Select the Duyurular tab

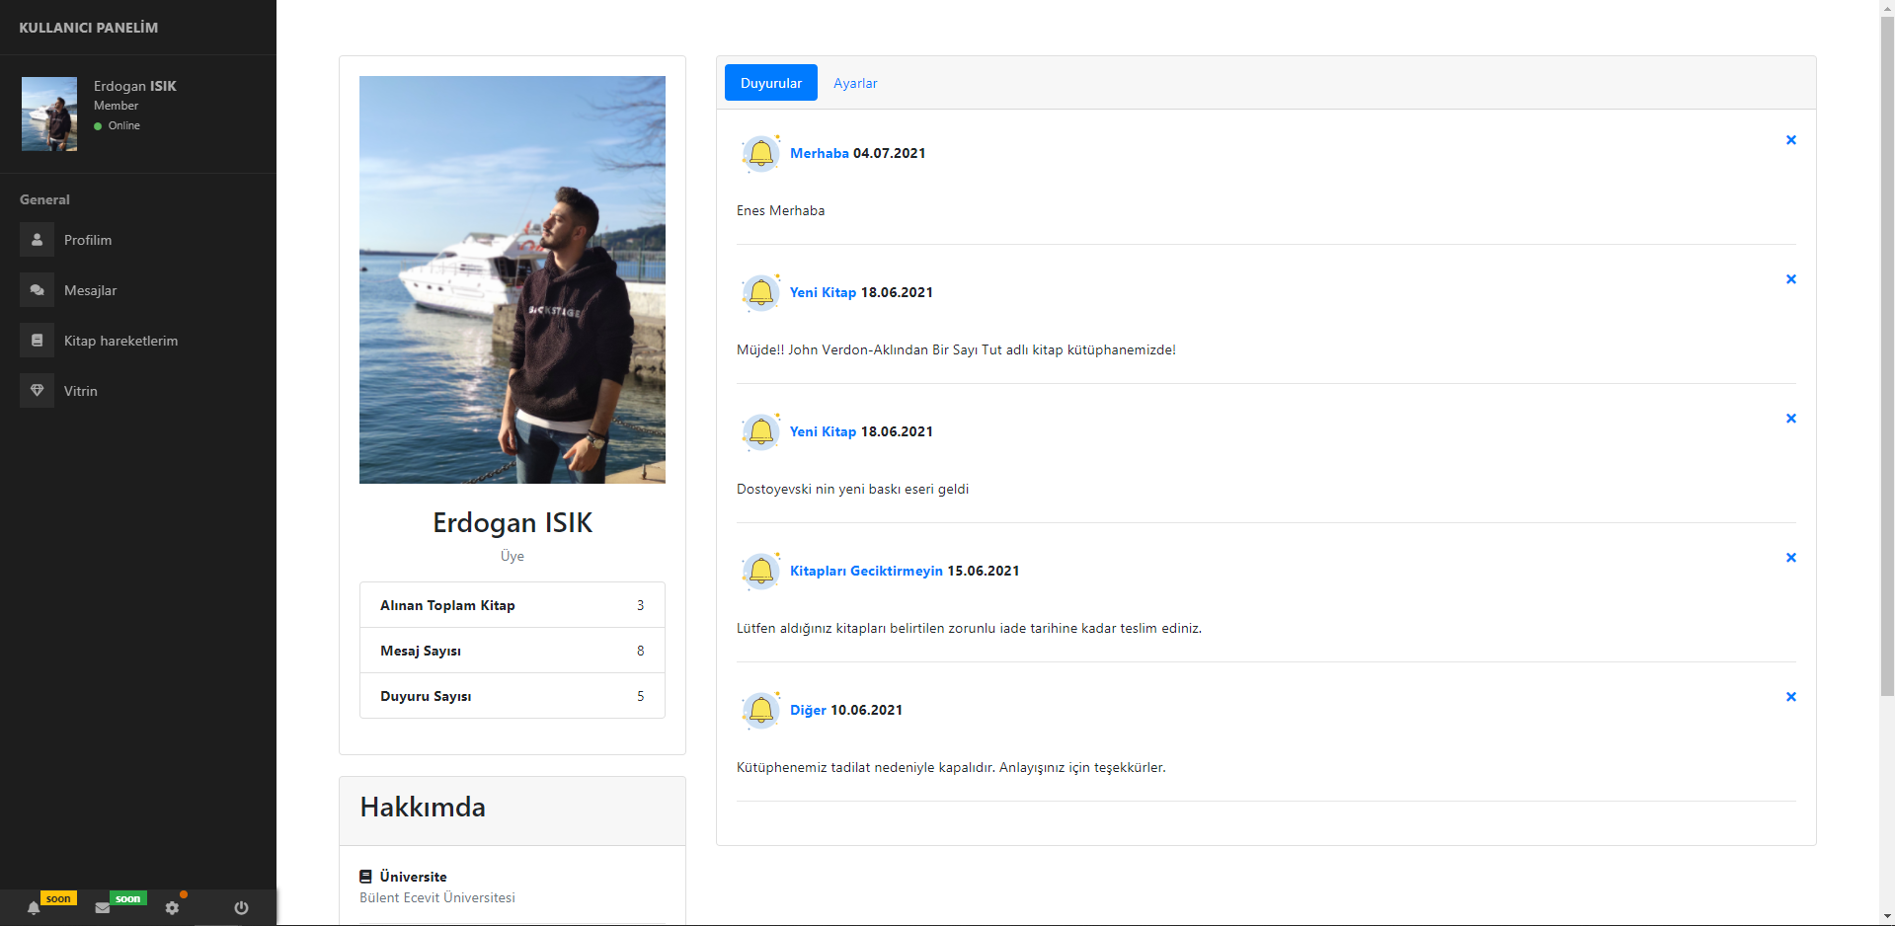pyautogui.click(x=770, y=83)
